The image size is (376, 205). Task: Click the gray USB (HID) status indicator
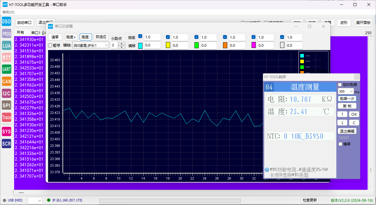(x=5, y=200)
